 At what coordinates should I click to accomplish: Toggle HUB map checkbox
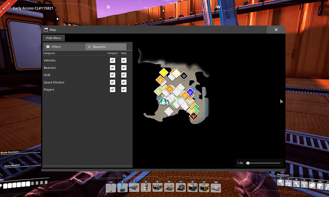124,75
